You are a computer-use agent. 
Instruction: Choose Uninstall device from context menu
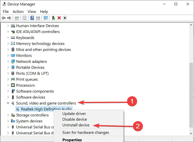point(76,125)
